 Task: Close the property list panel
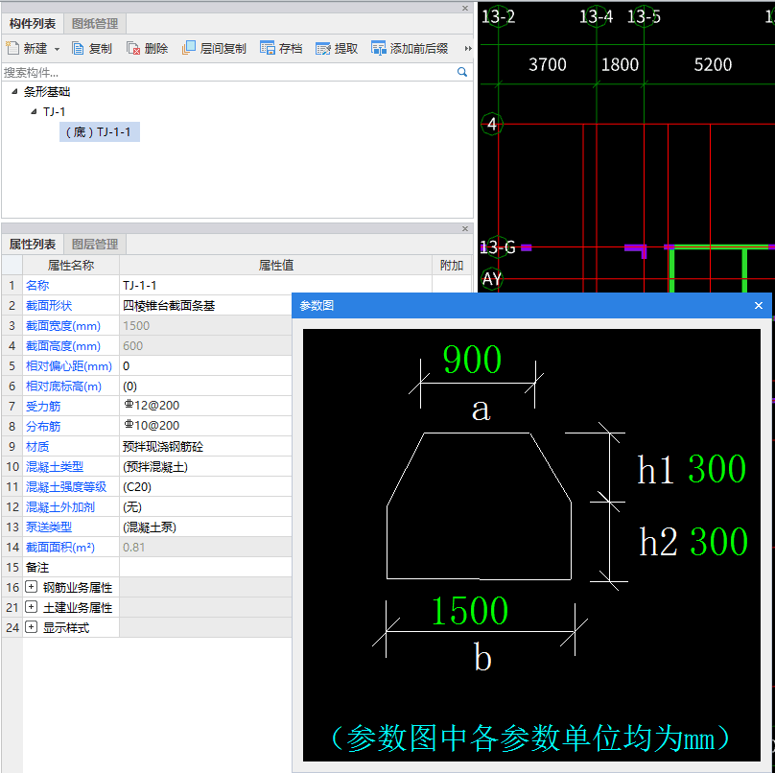(x=465, y=229)
